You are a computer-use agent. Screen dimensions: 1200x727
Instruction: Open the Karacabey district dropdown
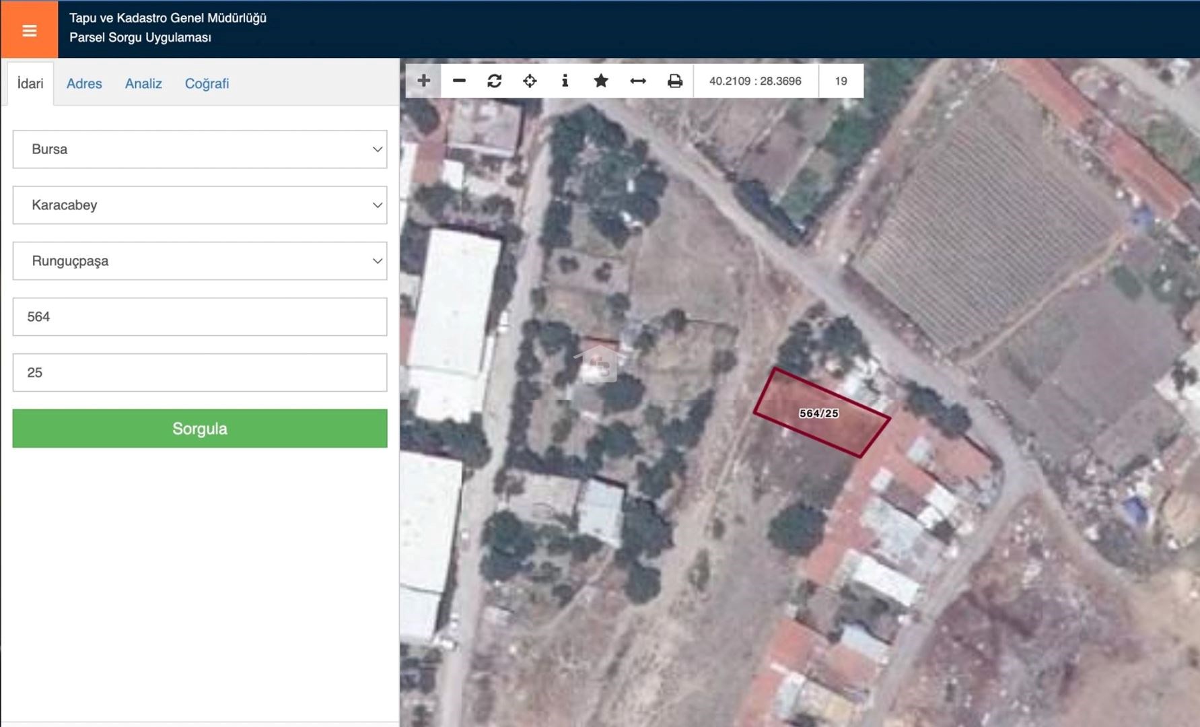pos(200,205)
